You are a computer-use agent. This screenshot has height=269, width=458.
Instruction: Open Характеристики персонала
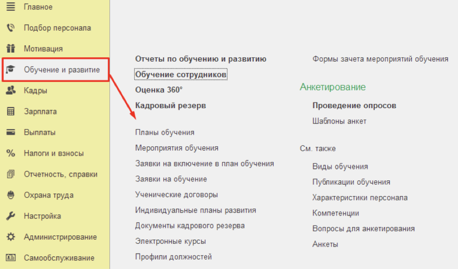coord(360,197)
